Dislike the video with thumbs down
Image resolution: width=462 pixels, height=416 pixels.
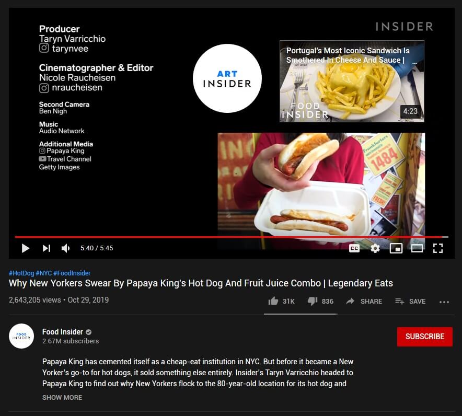(x=320, y=301)
